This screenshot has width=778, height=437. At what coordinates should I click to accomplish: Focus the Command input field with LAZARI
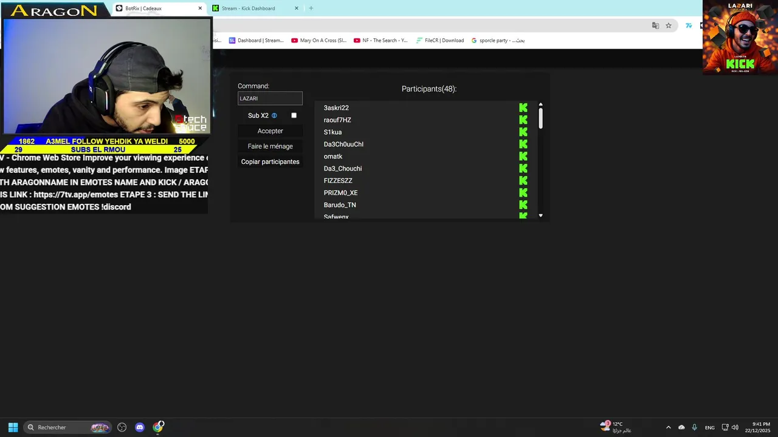pos(270,98)
